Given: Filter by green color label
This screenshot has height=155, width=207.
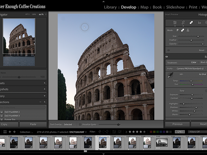Looking at the screenshot, I should [158, 132].
